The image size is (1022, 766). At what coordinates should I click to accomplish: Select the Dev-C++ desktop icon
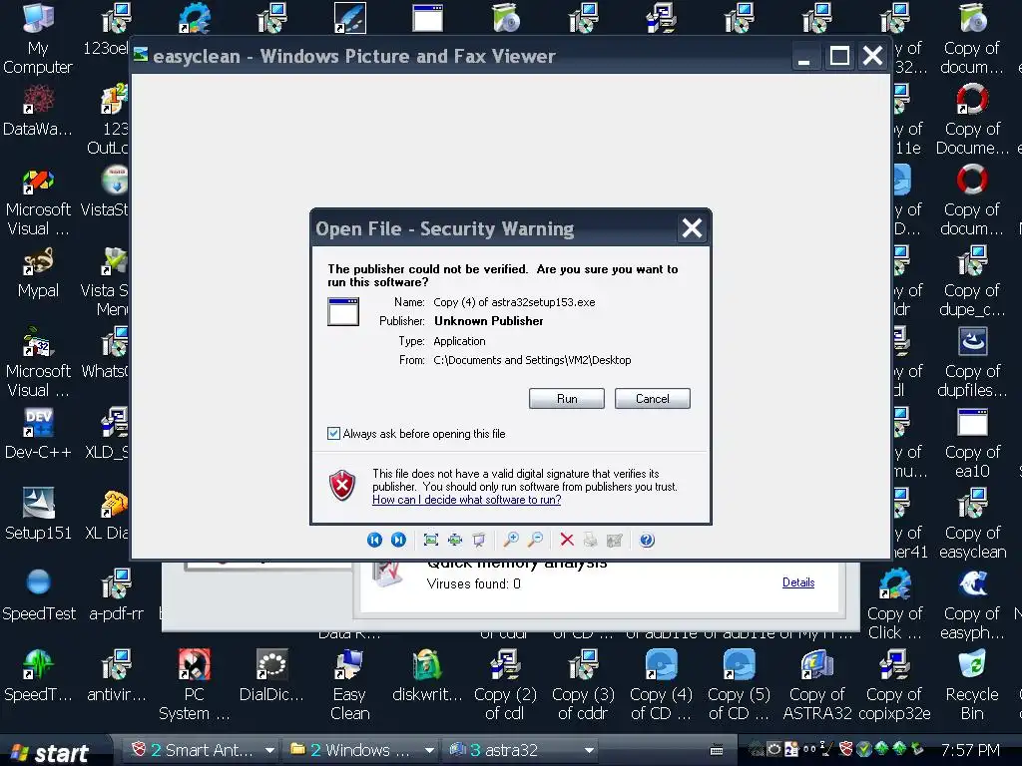(38, 434)
